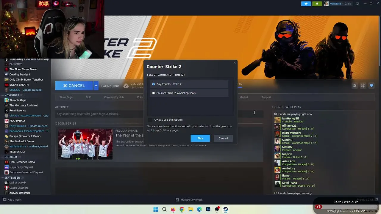Select Ninja Party Playtest

click(21, 167)
